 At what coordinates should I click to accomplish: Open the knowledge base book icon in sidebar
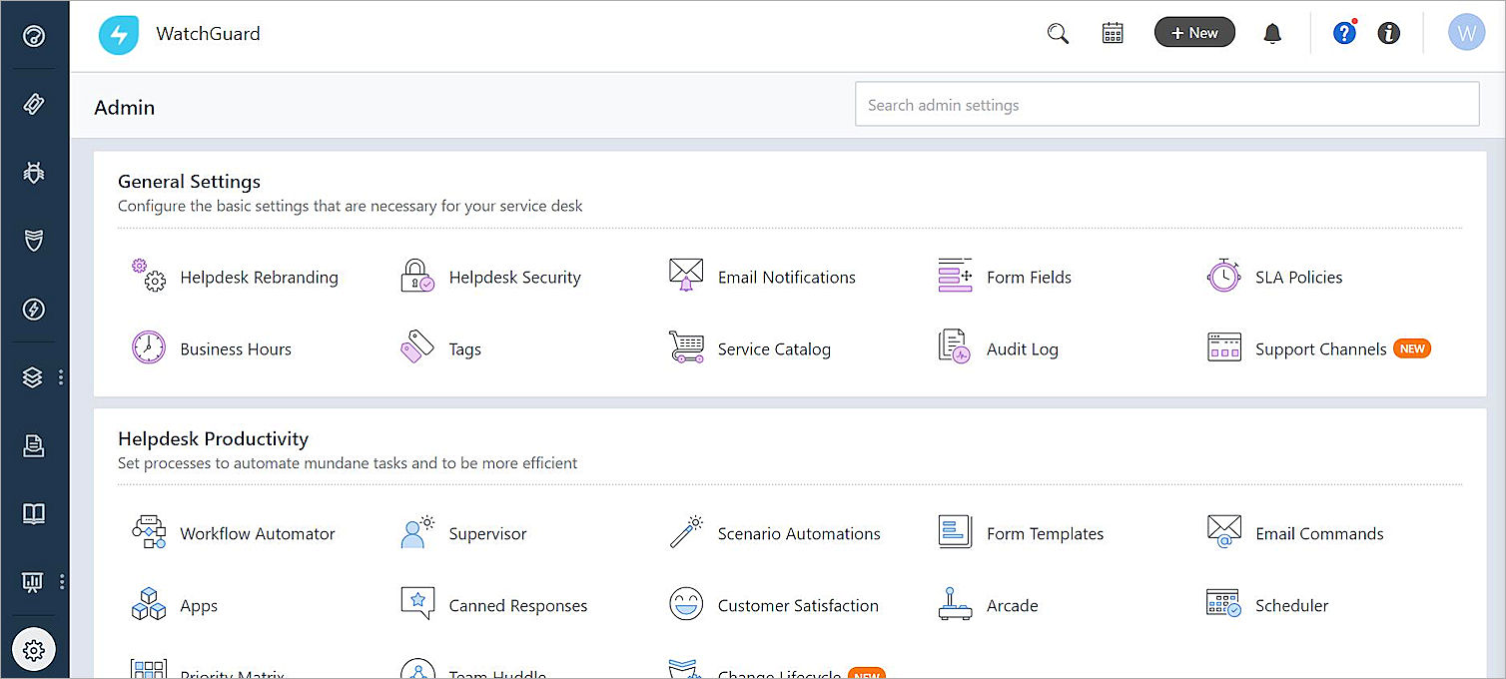pyautogui.click(x=34, y=513)
